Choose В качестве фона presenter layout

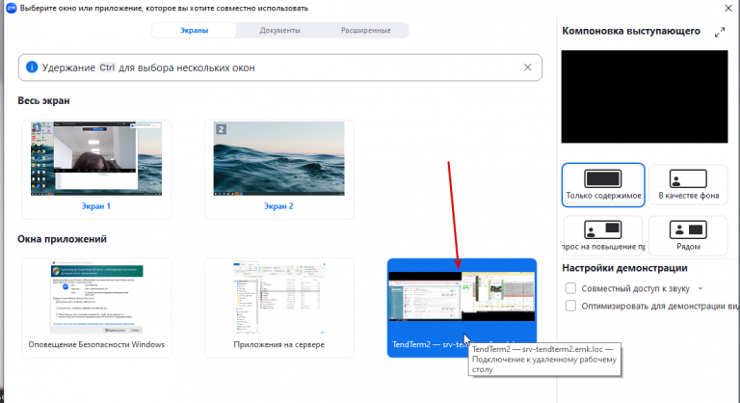(x=688, y=185)
